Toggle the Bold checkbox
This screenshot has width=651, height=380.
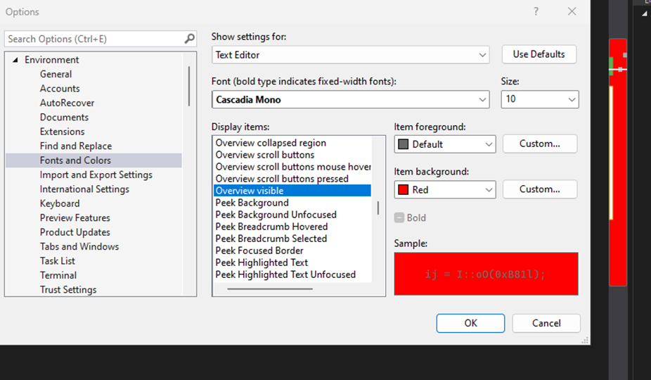tap(399, 217)
